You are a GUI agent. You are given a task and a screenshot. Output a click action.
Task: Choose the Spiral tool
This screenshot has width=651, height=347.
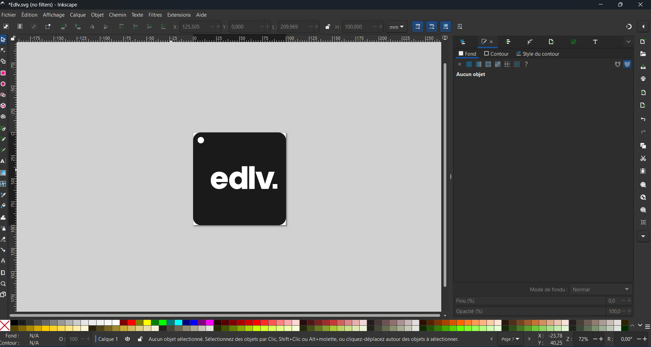[x=3, y=117]
